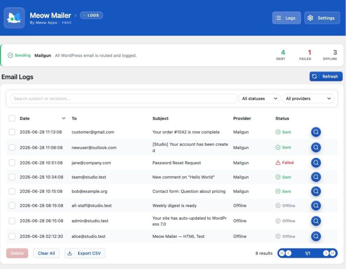
Task: Click the Mailgun provider name in status bar
Action: (43, 55)
